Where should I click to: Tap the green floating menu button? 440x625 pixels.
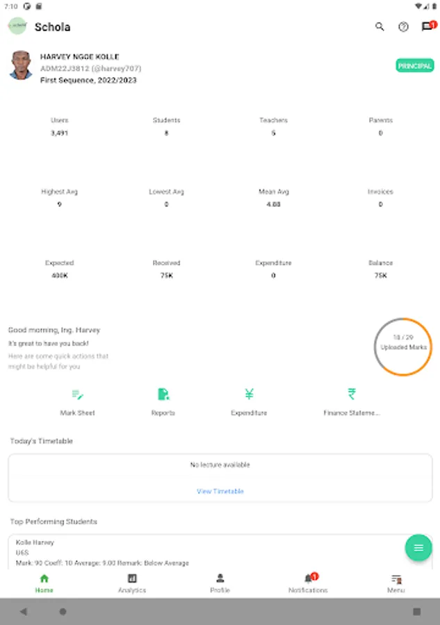point(418,548)
